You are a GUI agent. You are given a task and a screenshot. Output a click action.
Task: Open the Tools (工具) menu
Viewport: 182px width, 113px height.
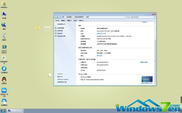[75, 20]
